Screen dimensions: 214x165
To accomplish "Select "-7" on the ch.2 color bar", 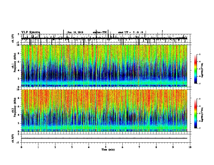I will 199,128.
